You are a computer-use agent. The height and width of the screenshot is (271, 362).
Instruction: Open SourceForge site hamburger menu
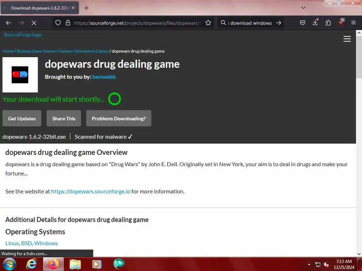tap(347, 39)
